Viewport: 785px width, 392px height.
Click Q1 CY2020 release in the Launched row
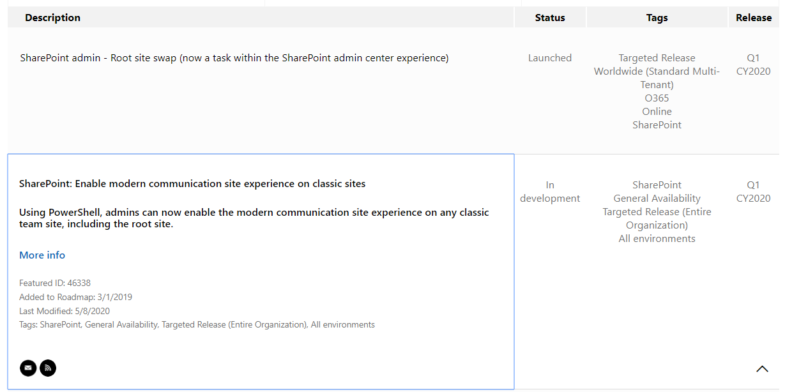753,64
